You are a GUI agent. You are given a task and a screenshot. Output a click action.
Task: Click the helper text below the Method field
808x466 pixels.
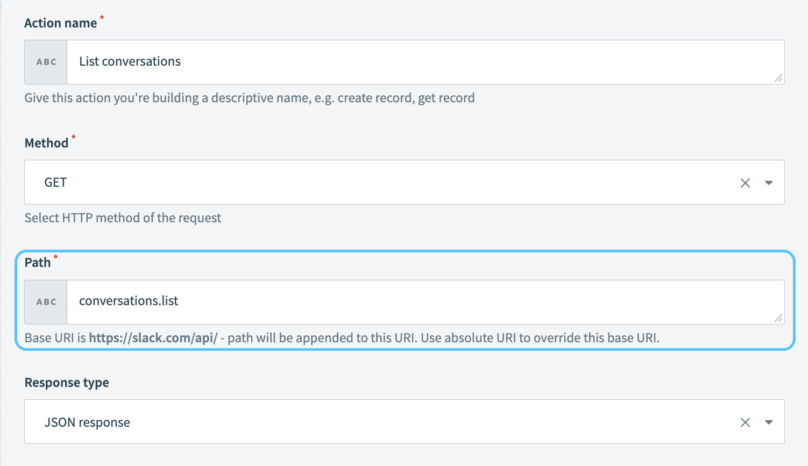pos(122,218)
